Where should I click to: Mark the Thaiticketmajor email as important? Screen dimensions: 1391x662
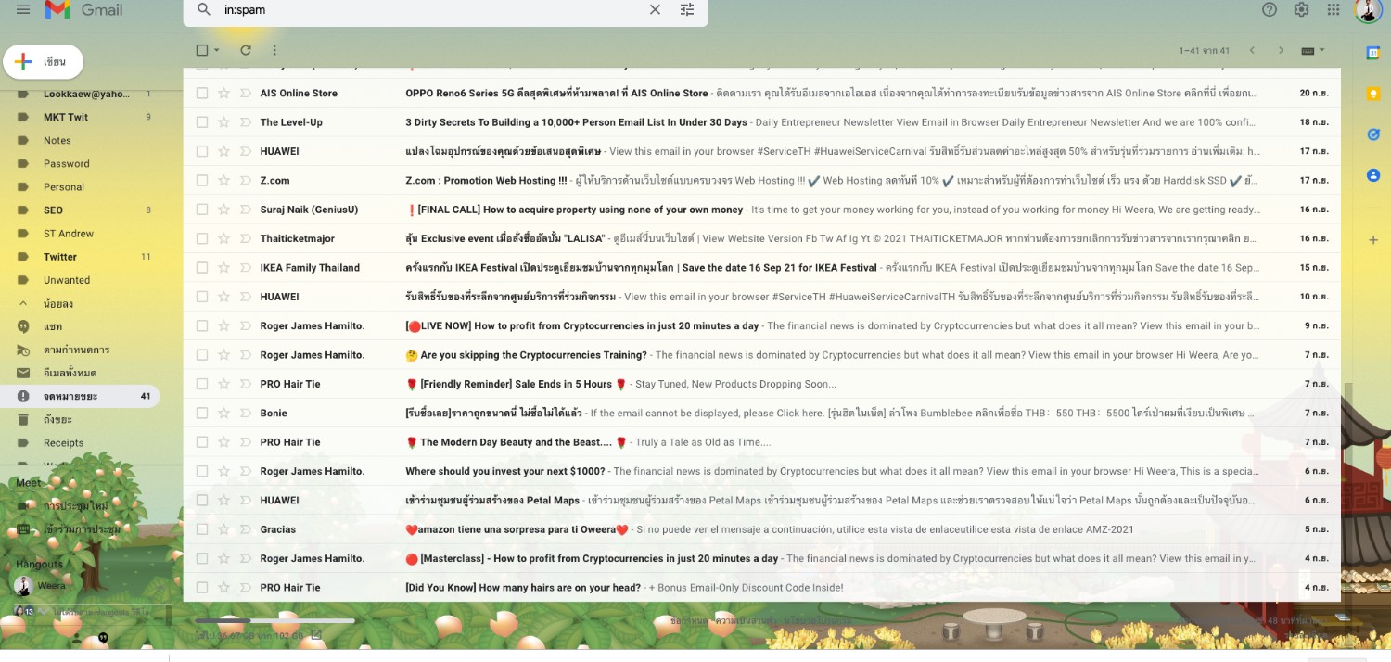246,238
